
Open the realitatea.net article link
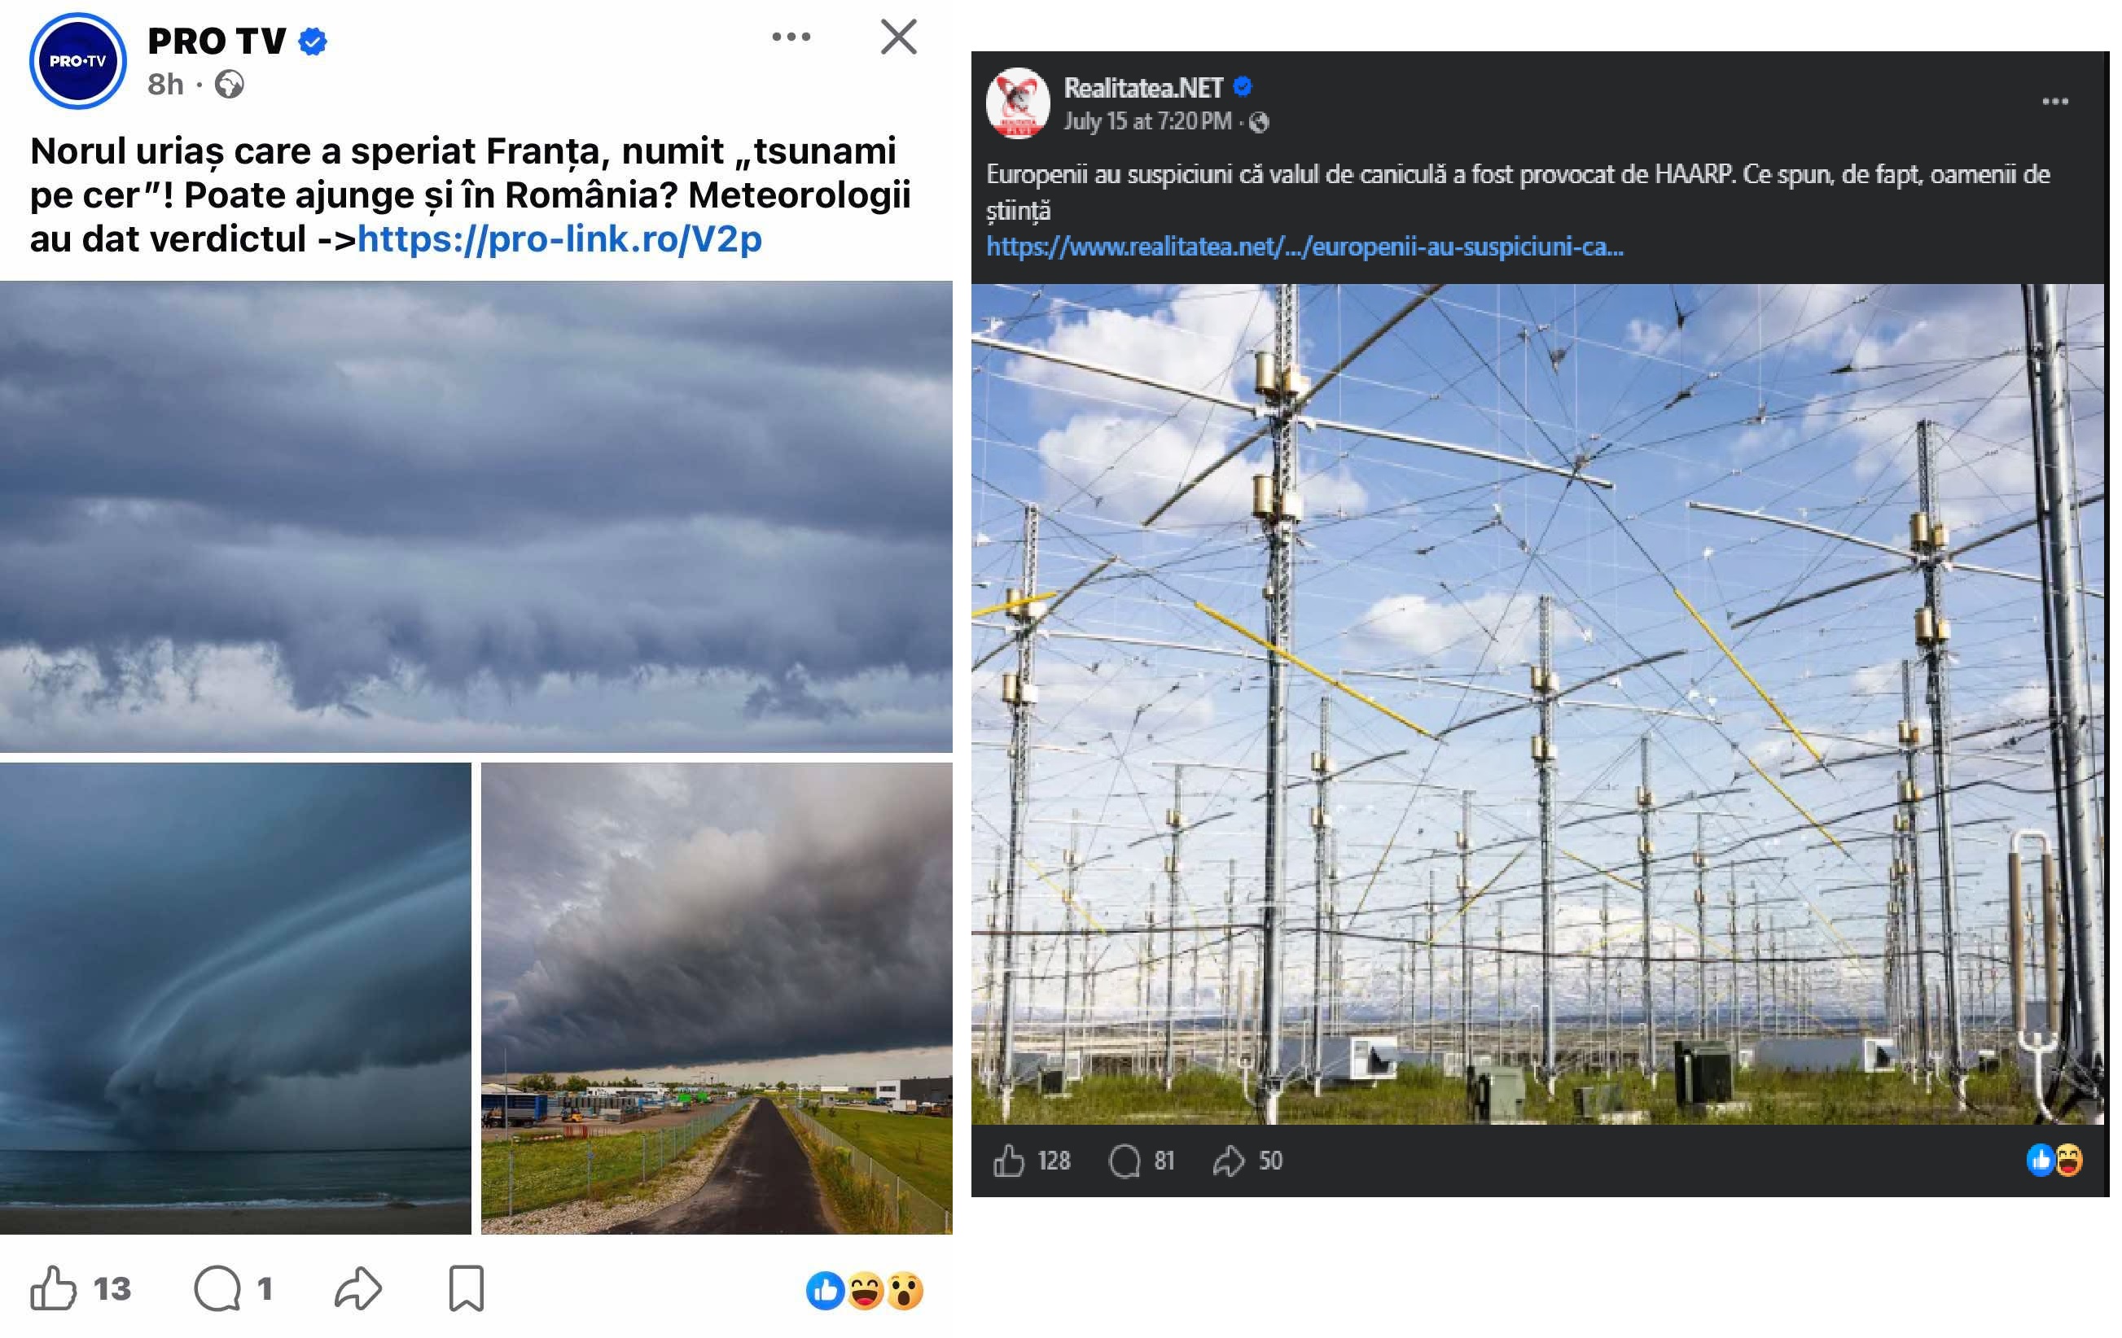1304,247
